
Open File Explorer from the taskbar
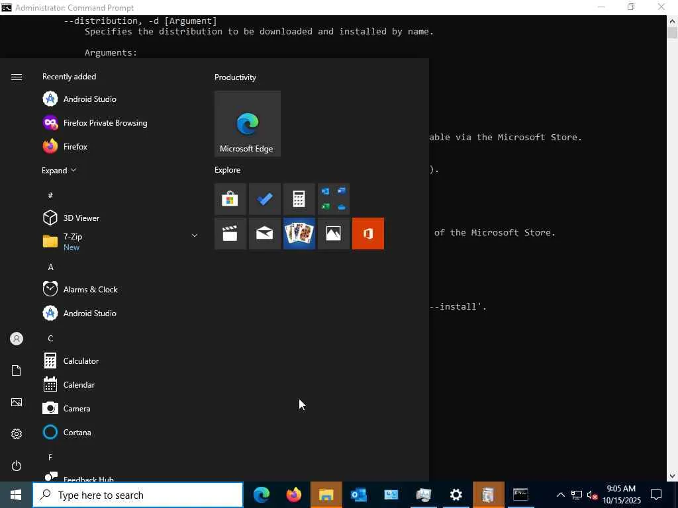point(326,495)
